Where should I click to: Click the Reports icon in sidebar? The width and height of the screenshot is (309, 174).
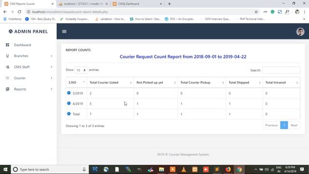(8, 89)
